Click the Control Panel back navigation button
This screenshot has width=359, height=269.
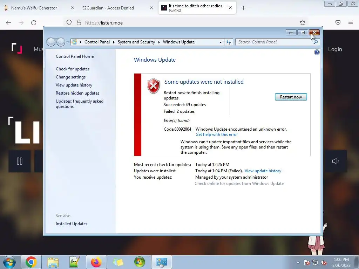coord(51,42)
